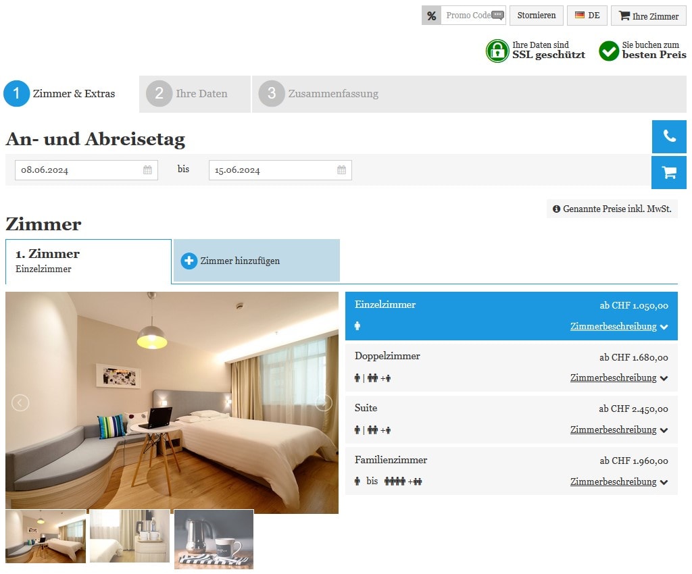The height and width of the screenshot is (574, 692).
Task: Open the DE language selector
Action: pyautogui.click(x=587, y=16)
